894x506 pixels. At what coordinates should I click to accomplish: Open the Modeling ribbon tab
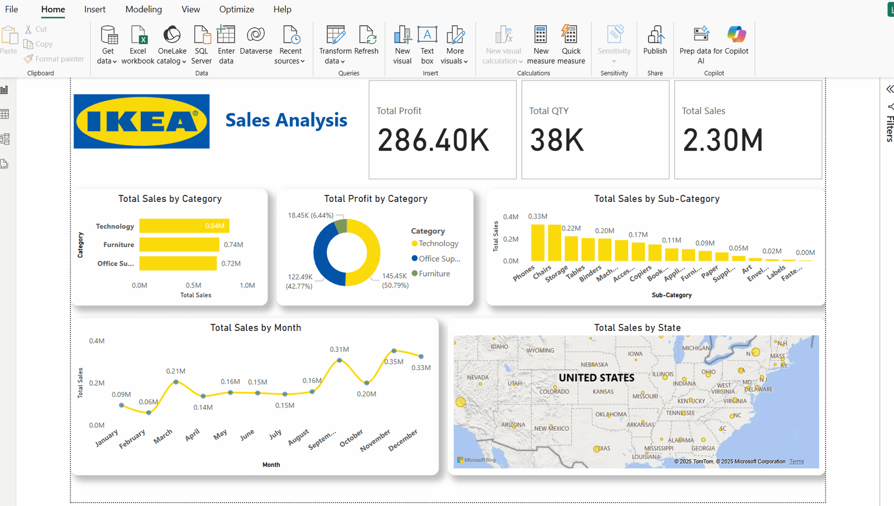[144, 10]
